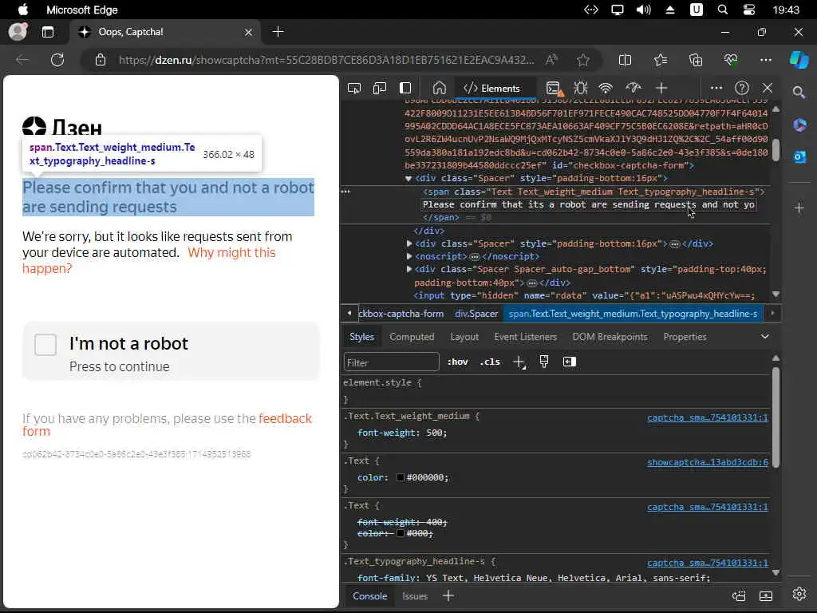Click the Inspect element picker icon in DevTools
Screen dimensions: 817x613
[x=353, y=88]
